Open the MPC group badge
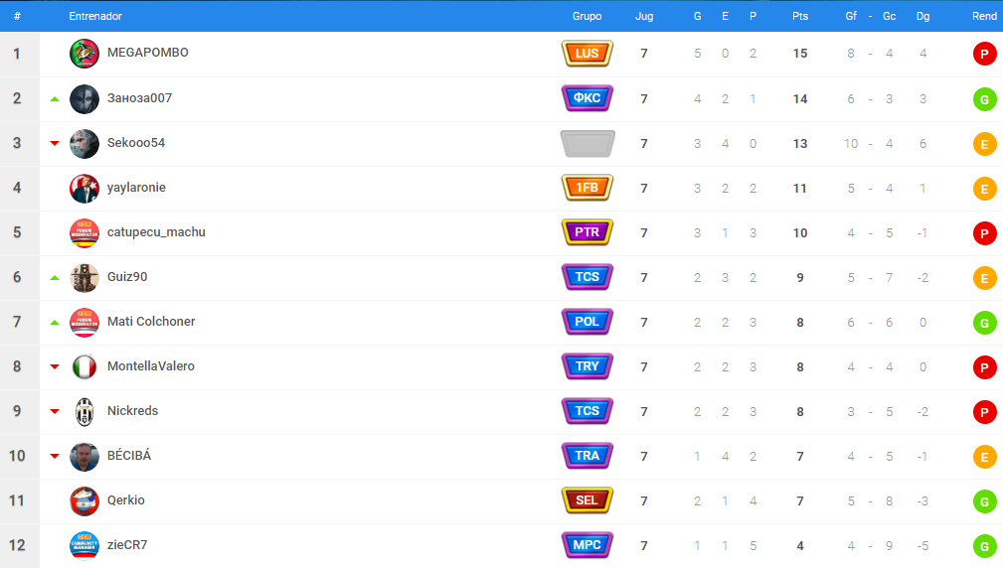Viewport: 1003px width, 568px height. [587, 545]
